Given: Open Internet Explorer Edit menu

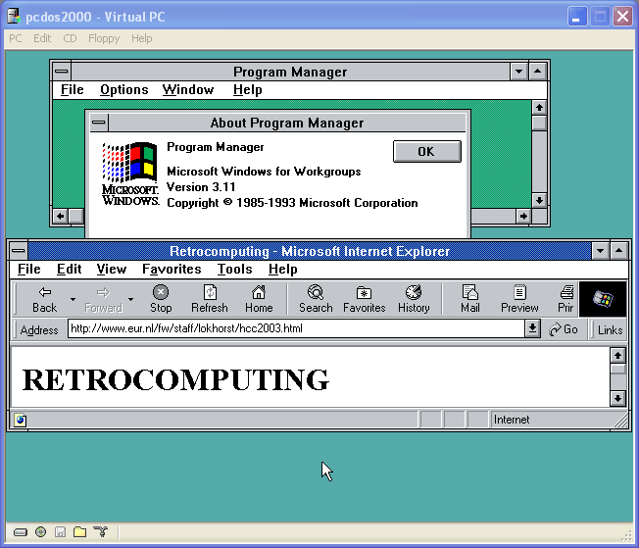Looking at the screenshot, I should pyautogui.click(x=69, y=270).
